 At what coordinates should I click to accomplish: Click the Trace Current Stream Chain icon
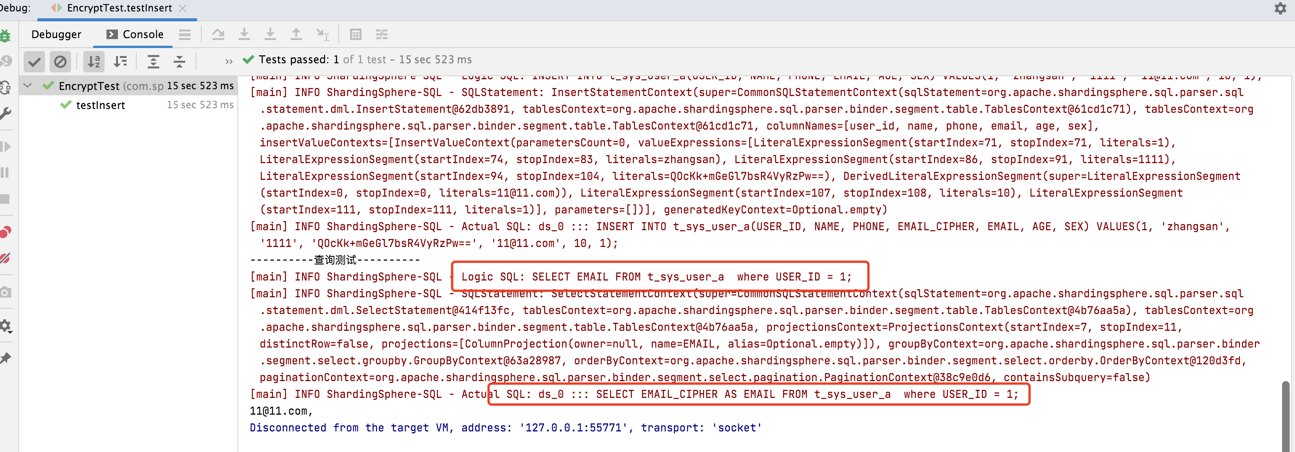click(x=382, y=34)
